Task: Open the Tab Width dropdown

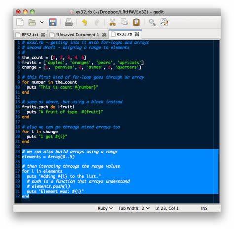Action: tap(134, 208)
